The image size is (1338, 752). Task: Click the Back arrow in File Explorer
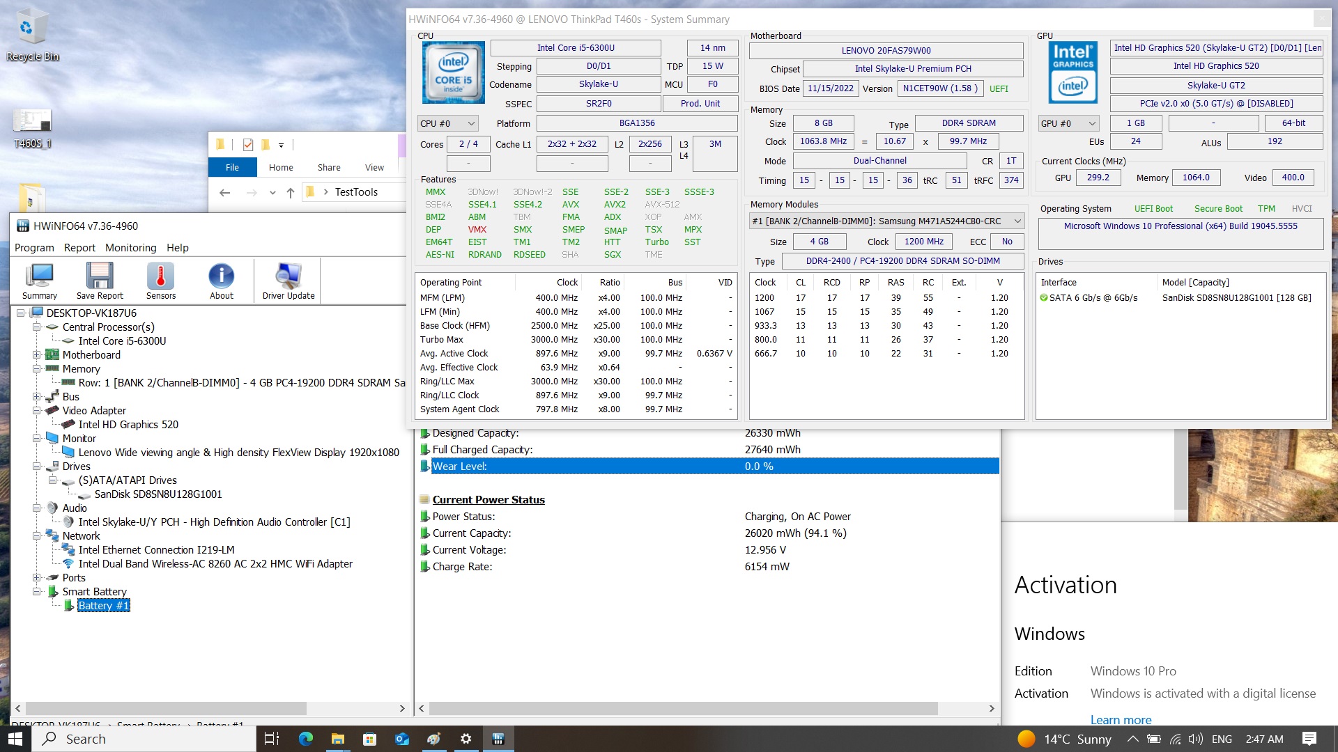(x=224, y=192)
